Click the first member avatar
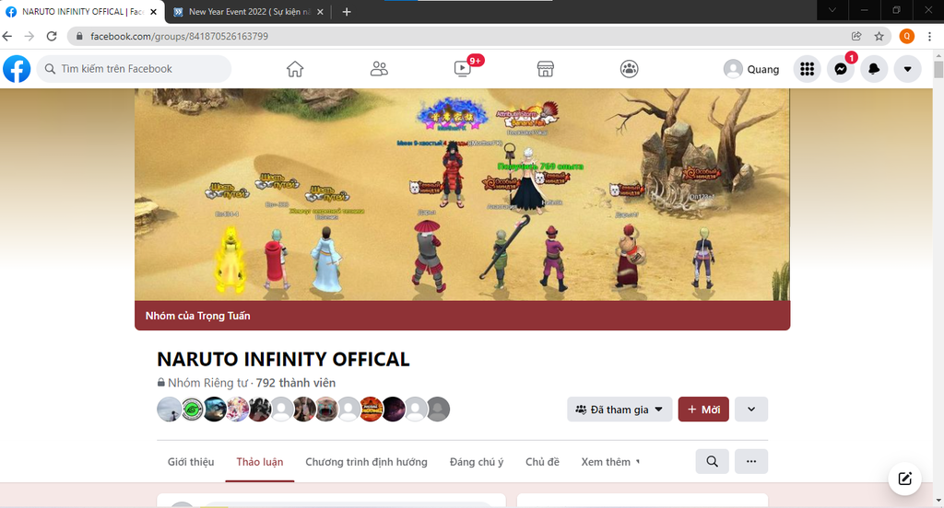 (x=169, y=410)
